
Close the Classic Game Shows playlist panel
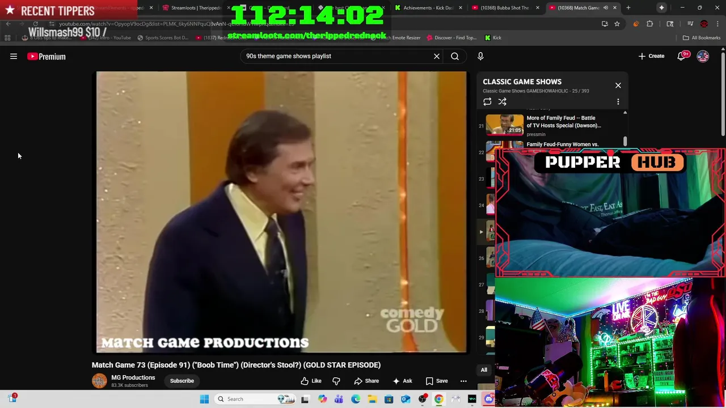(x=618, y=86)
